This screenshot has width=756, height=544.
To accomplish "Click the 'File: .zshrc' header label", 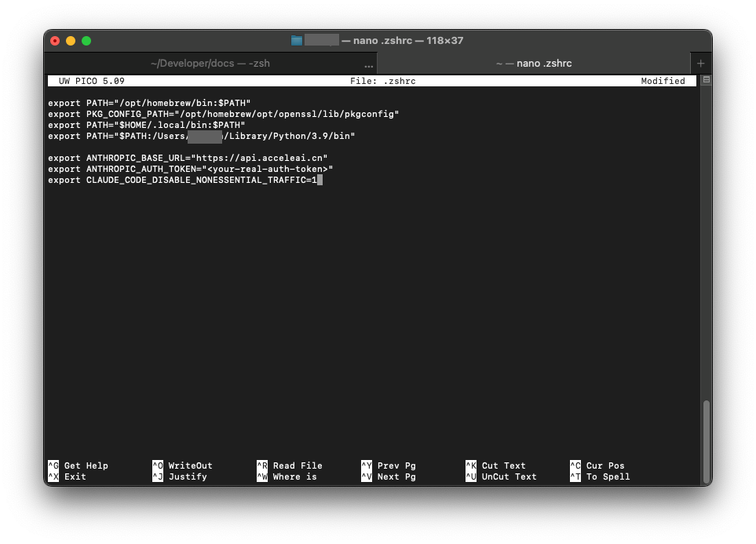I will coord(383,81).
